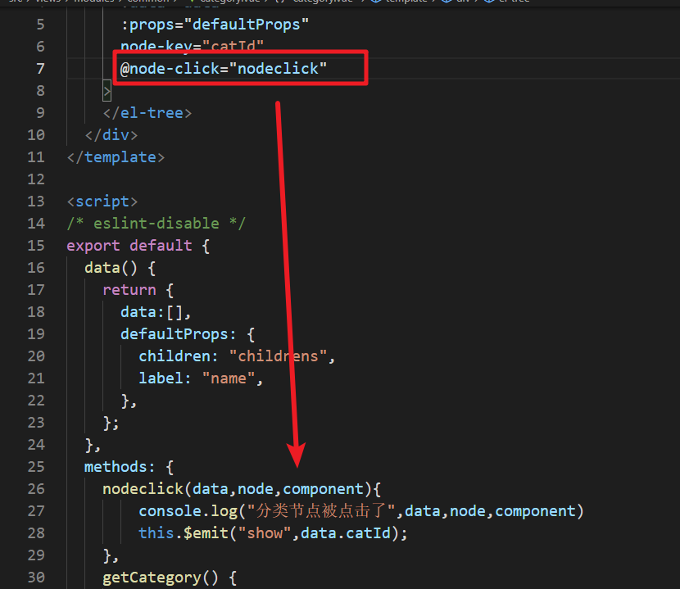The width and height of the screenshot is (680, 589).
Task: Click the </div> closing tag
Action: 111,135
